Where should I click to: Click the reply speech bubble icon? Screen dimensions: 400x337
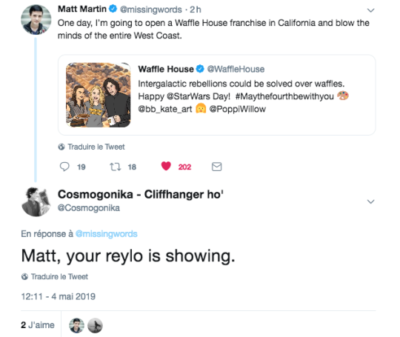pyautogui.click(x=64, y=167)
